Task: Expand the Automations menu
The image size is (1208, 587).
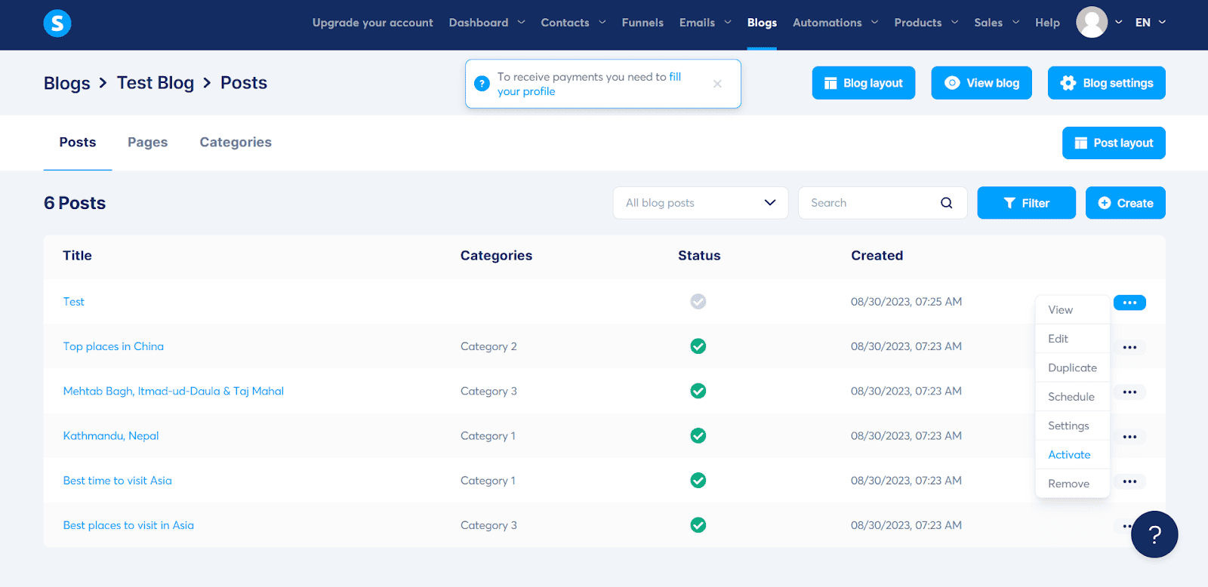Action: 835,23
